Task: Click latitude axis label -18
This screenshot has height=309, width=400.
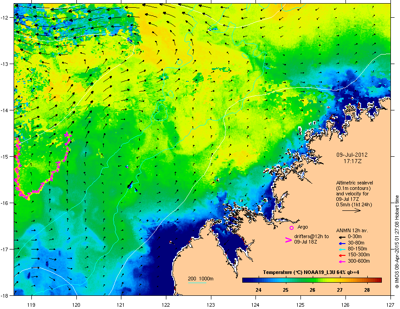Action: 5,295
